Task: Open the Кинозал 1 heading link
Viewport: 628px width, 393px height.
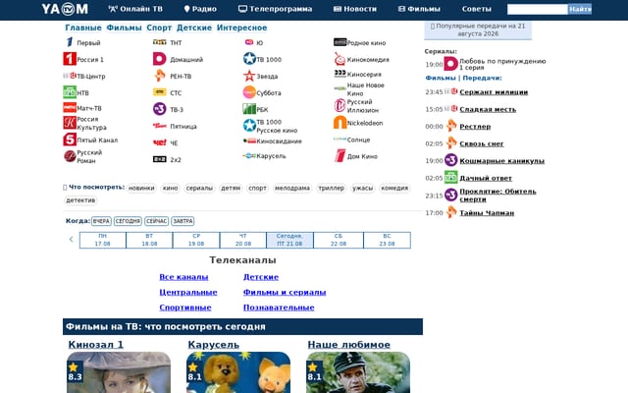Action: click(x=96, y=345)
